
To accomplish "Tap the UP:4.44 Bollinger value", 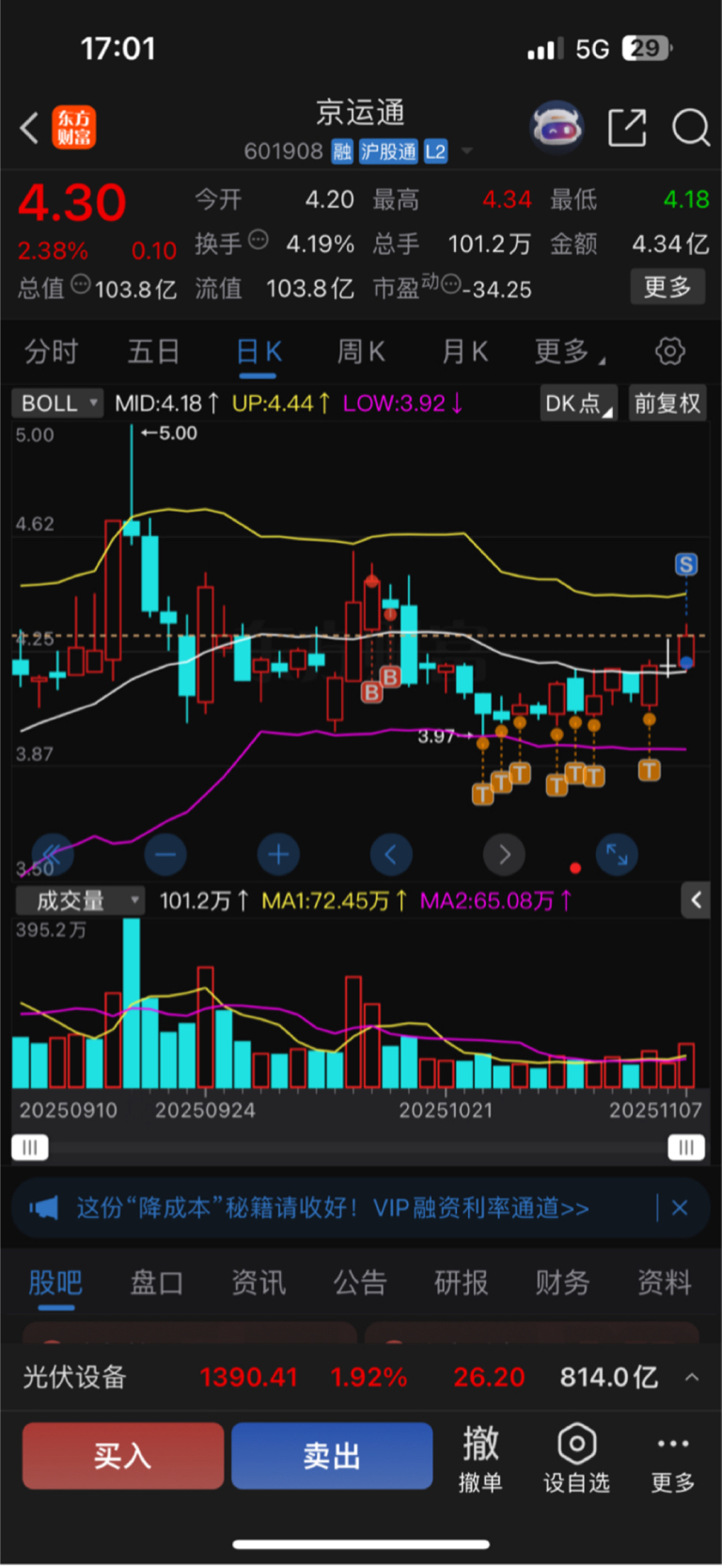I will click(x=281, y=403).
